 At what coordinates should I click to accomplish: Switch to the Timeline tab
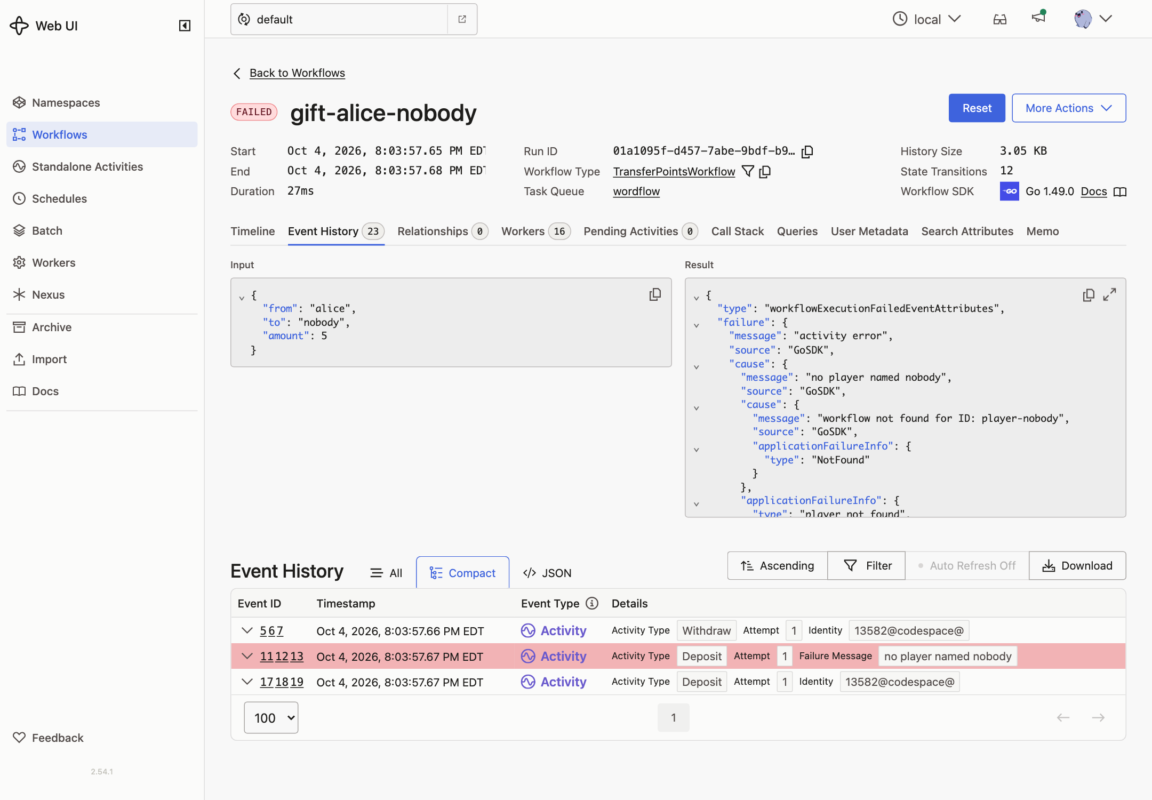click(253, 231)
